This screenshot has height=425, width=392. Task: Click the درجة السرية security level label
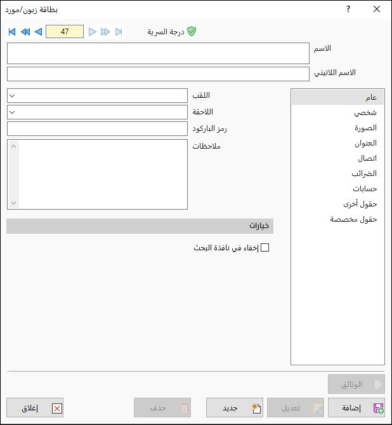tap(166, 32)
